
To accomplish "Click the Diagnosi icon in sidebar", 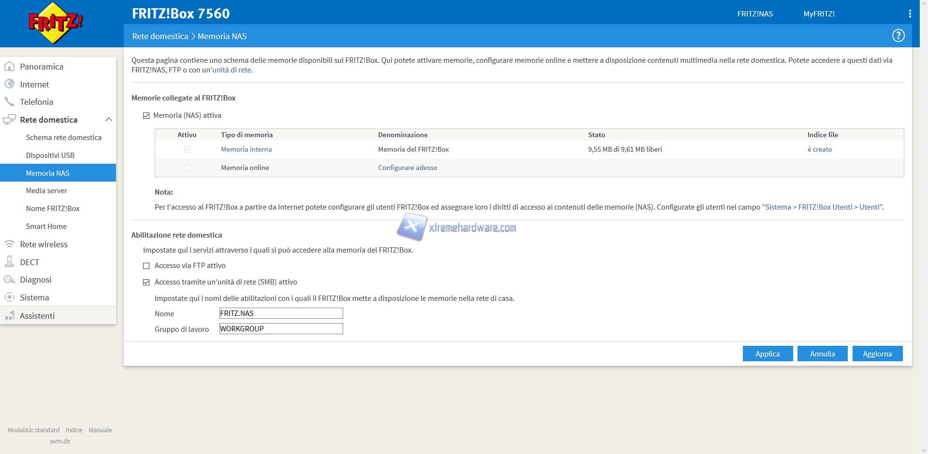I will [9, 280].
